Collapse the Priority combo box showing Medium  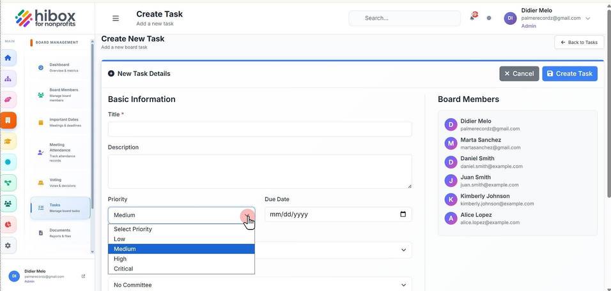point(182,215)
